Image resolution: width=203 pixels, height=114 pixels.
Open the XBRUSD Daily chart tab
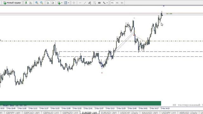click(188, 113)
